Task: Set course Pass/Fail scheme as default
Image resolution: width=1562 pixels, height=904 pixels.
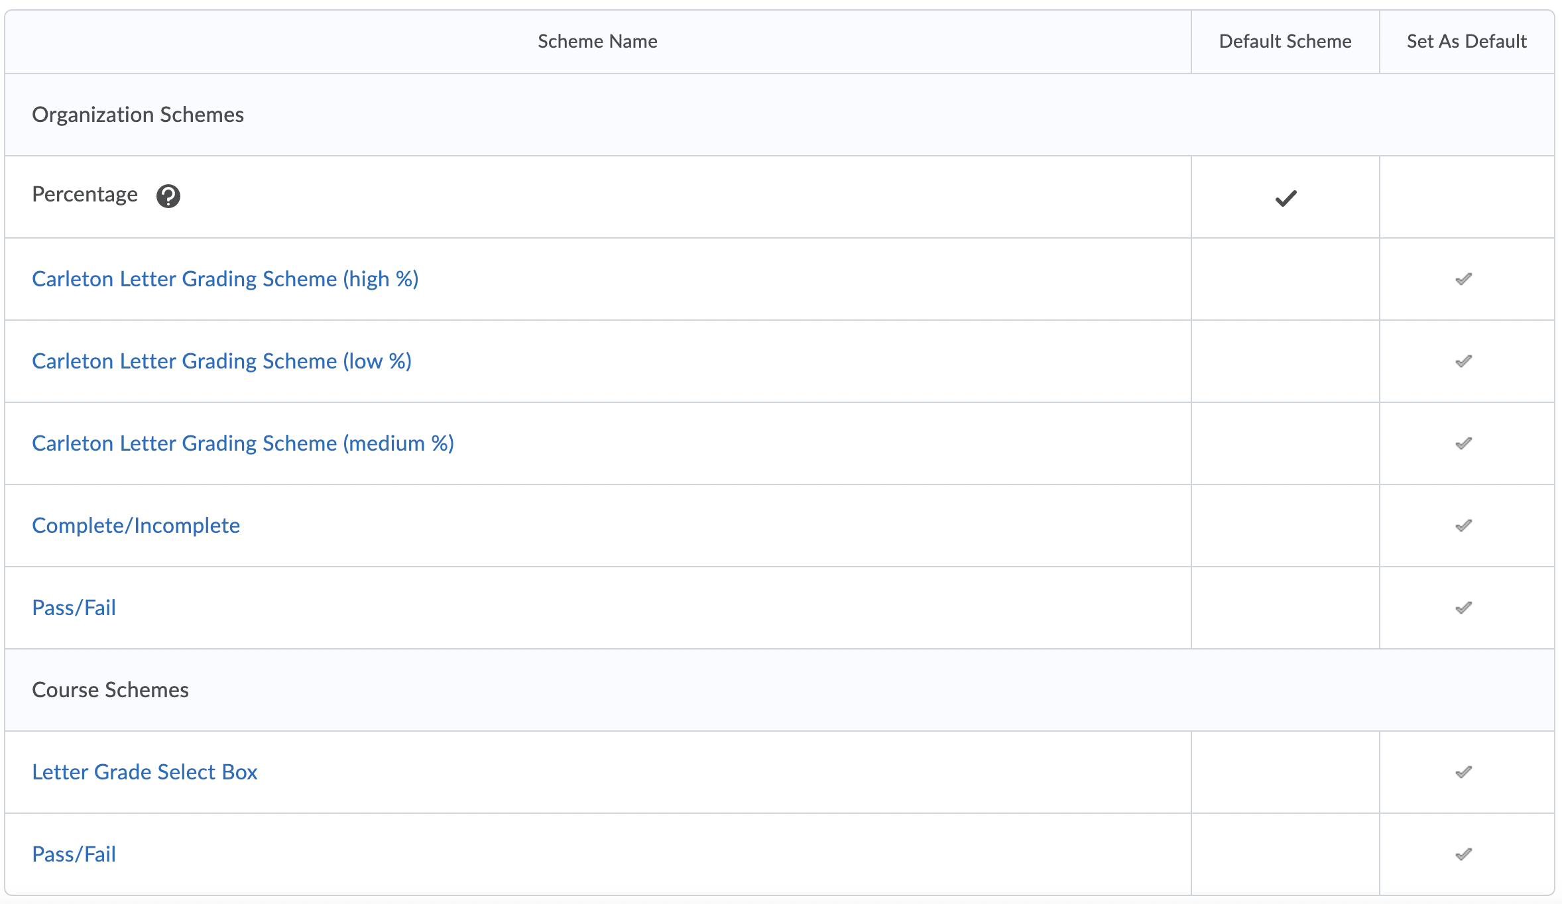Action: [x=1464, y=854]
